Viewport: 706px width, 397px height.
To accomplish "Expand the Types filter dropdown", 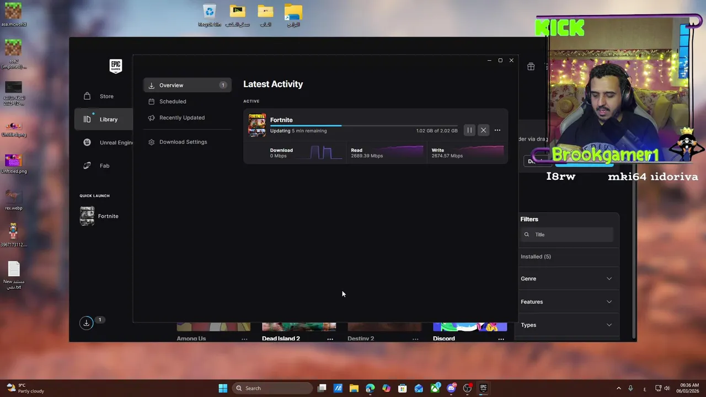I will 567,325.
